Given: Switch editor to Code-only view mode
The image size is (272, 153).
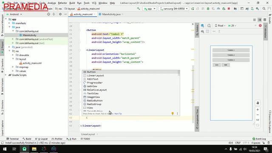Looking at the screenshot, I should tap(255, 20).
